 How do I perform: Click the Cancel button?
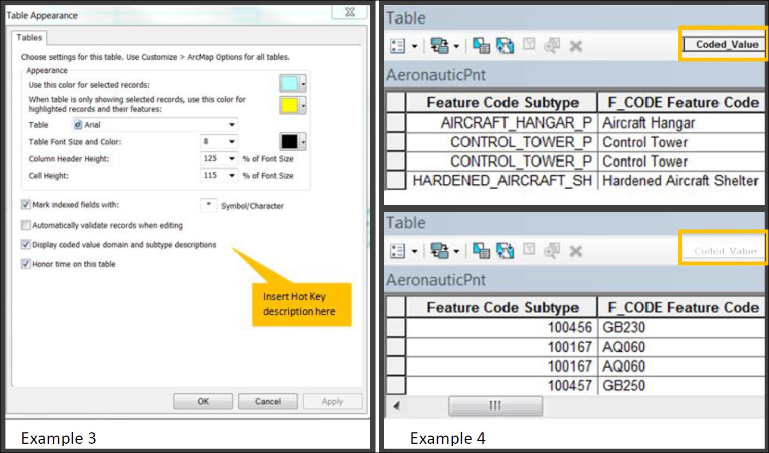click(268, 401)
